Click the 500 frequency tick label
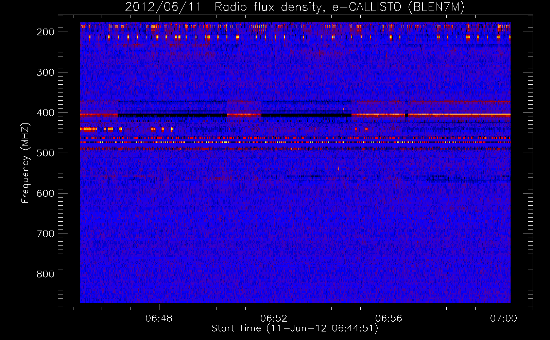Image resolution: width=550 pixels, height=340 pixels. [46, 153]
